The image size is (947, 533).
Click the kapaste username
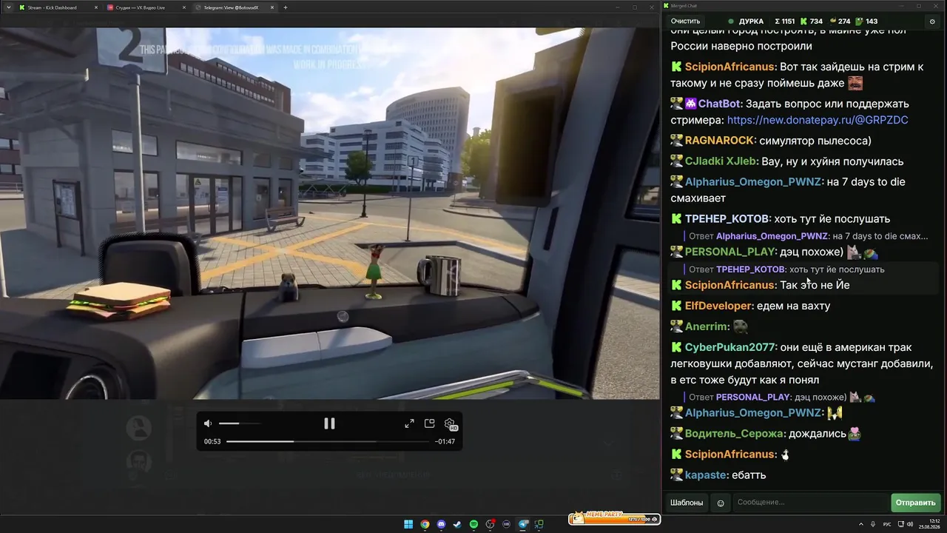pos(707,475)
